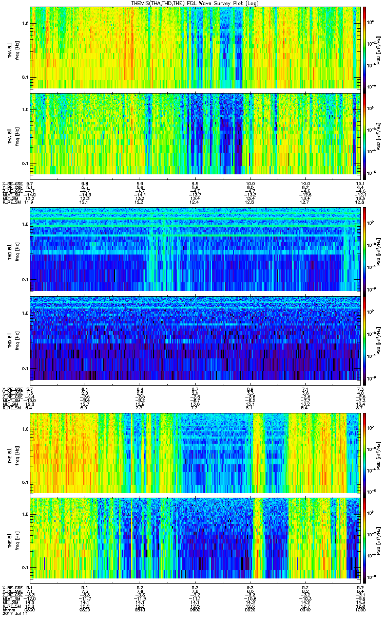
Task: Click 'R_RE_SM' label under THE panels
Action: [11, 605]
